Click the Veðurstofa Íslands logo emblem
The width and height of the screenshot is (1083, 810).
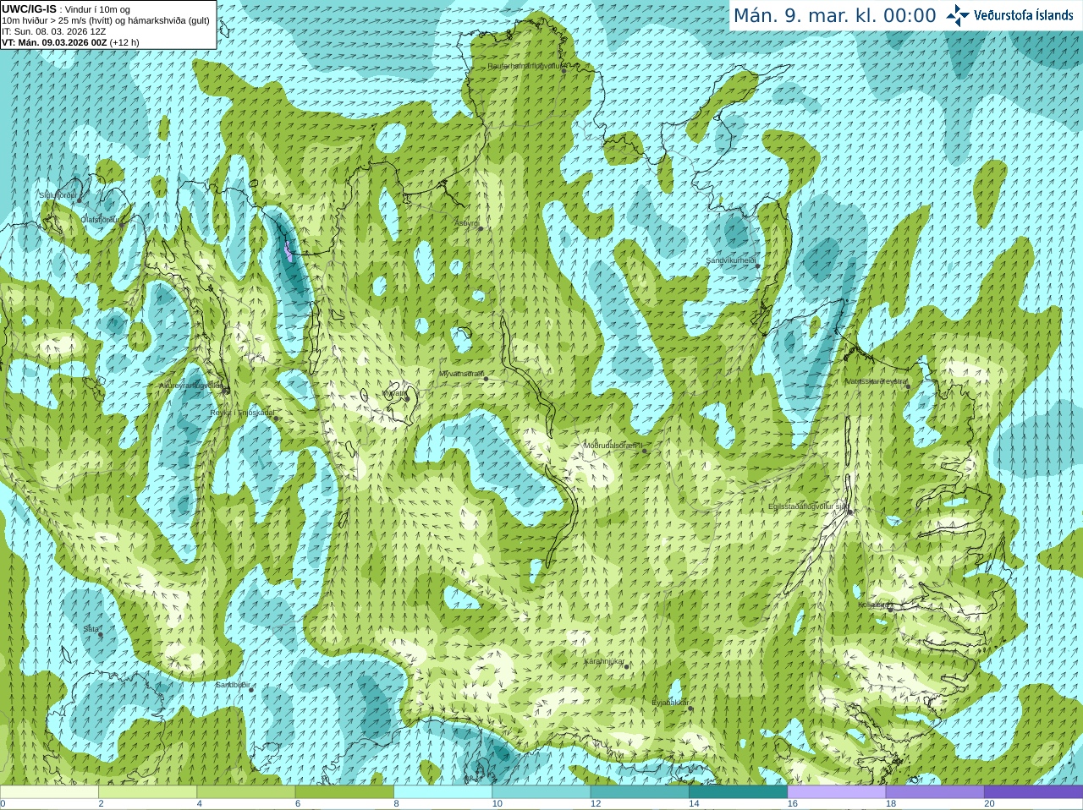[958, 15]
